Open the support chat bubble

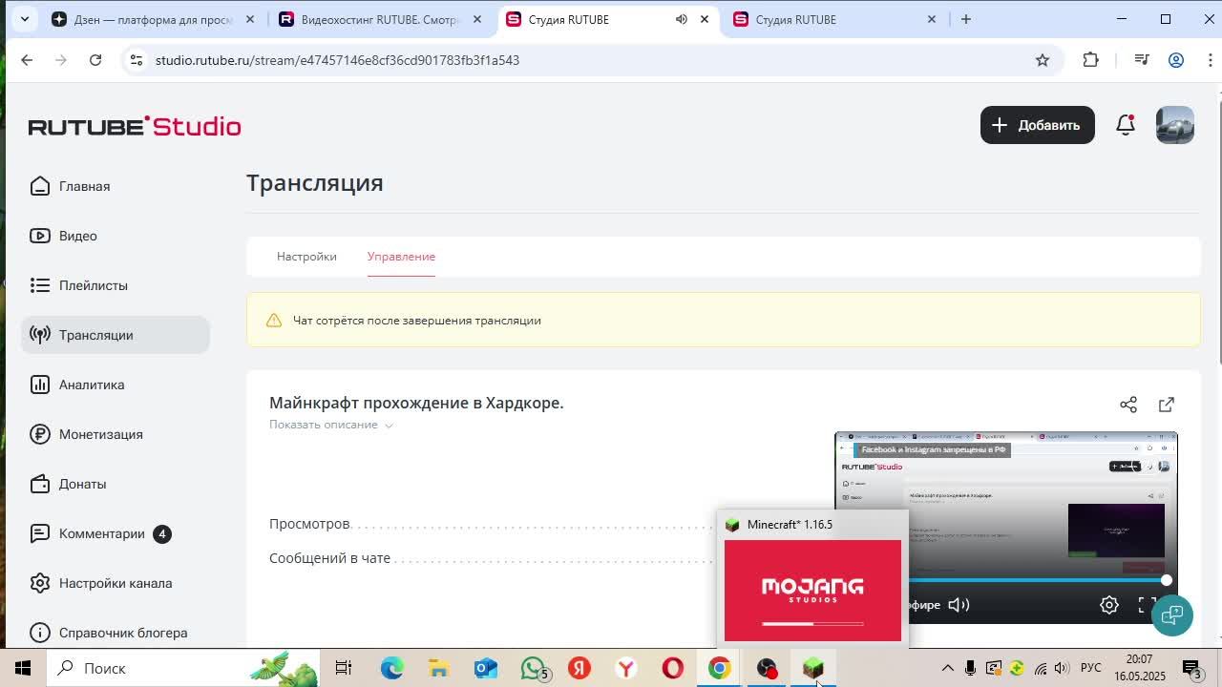[1171, 615]
